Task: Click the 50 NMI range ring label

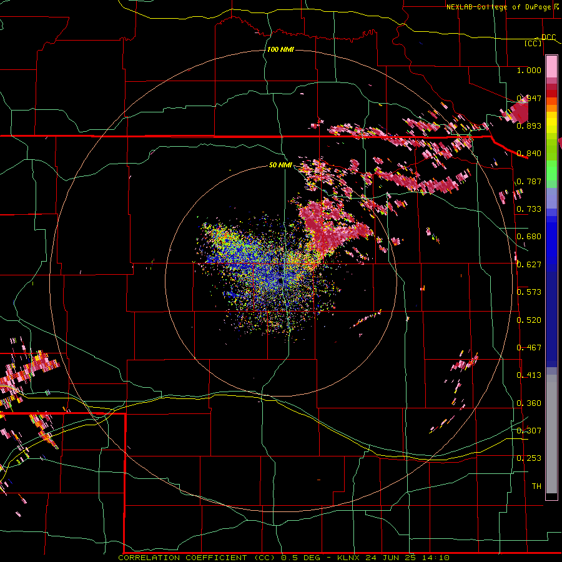Action: 280,165
